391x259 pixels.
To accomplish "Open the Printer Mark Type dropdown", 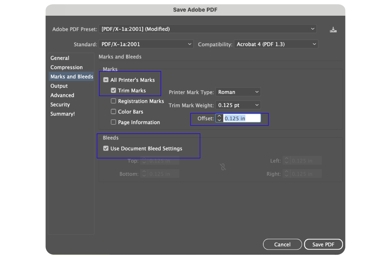I will 238,92.
